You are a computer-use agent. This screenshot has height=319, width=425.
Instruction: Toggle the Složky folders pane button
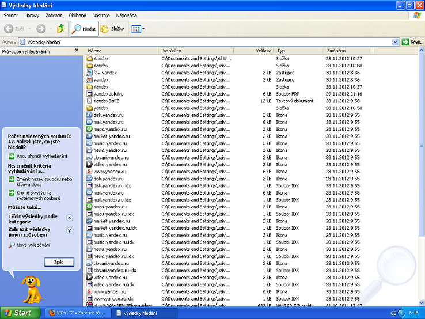(113, 29)
